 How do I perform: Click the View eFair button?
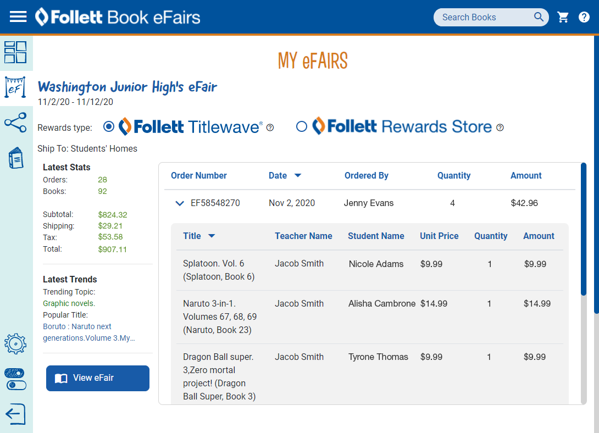[97, 378]
